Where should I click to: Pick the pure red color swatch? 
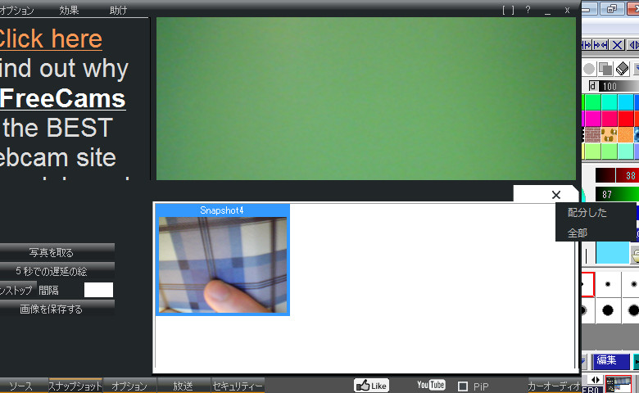tap(626, 119)
